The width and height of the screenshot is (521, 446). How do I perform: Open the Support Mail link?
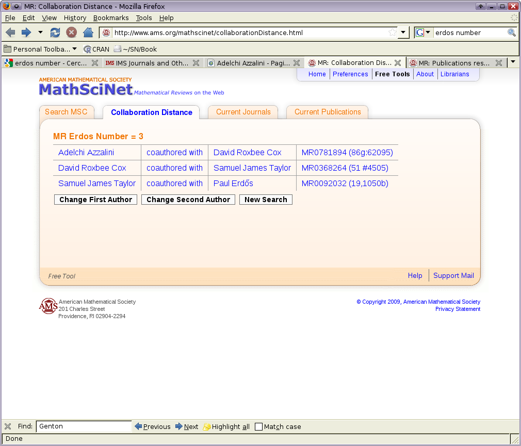click(x=453, y=276)
